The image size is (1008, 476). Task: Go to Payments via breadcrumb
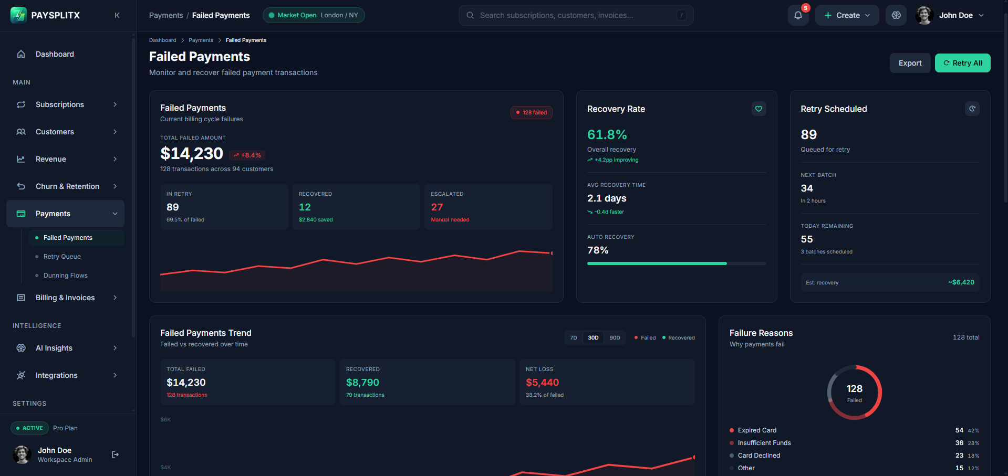pyautogui.click(x=201, y=40)
